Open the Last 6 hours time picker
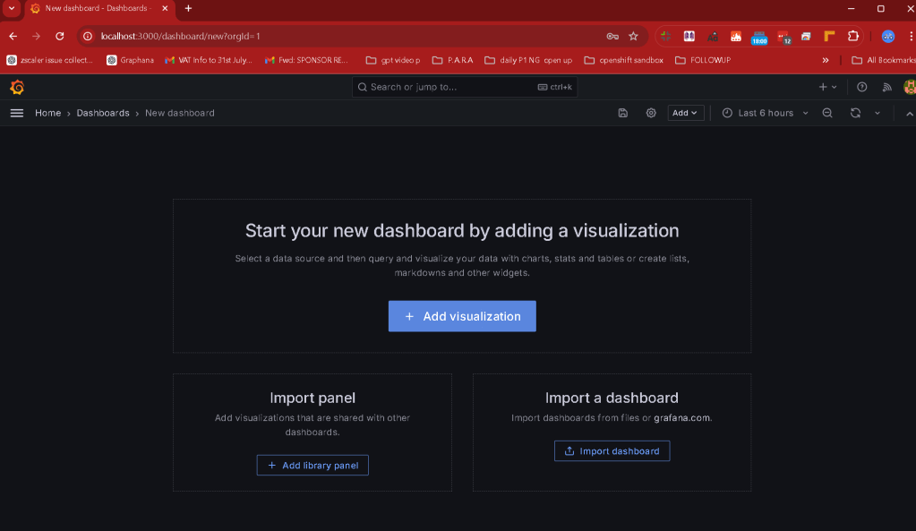This screenshot has height=531, width=916. (x=766, y=114)
